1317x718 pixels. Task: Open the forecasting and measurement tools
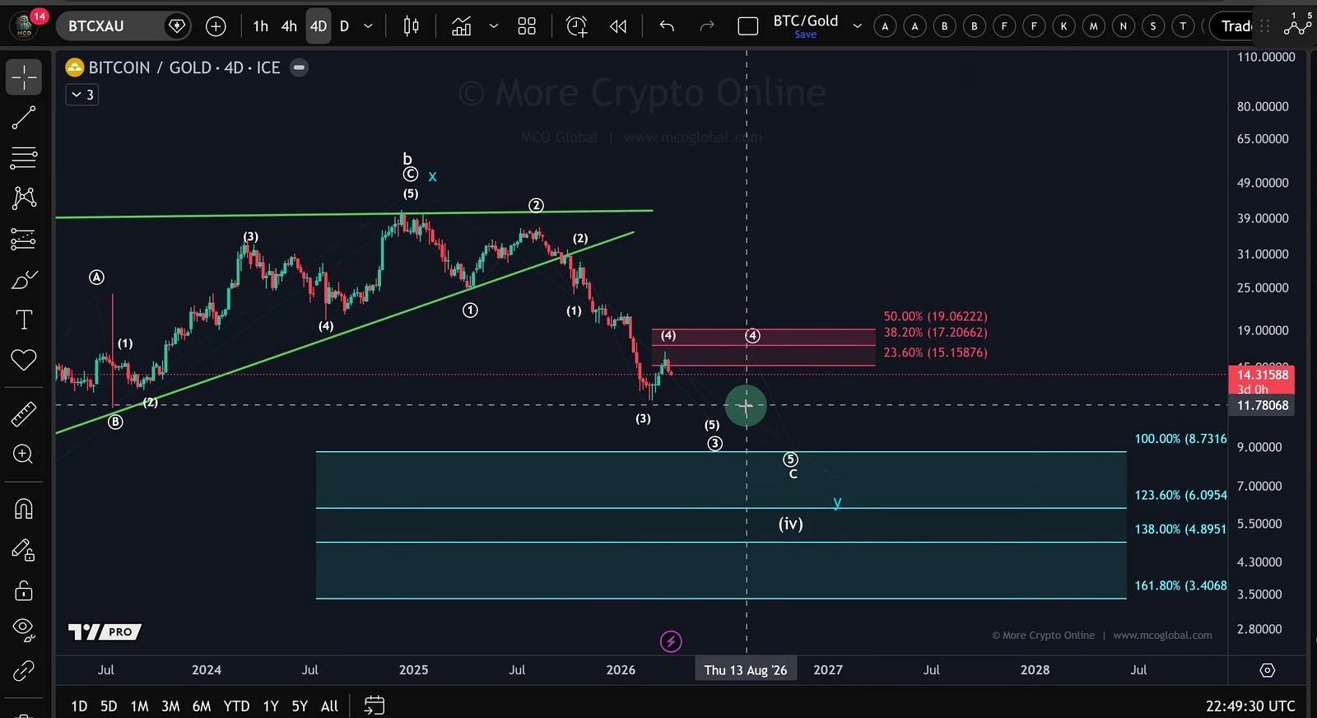tap(24, 239)
